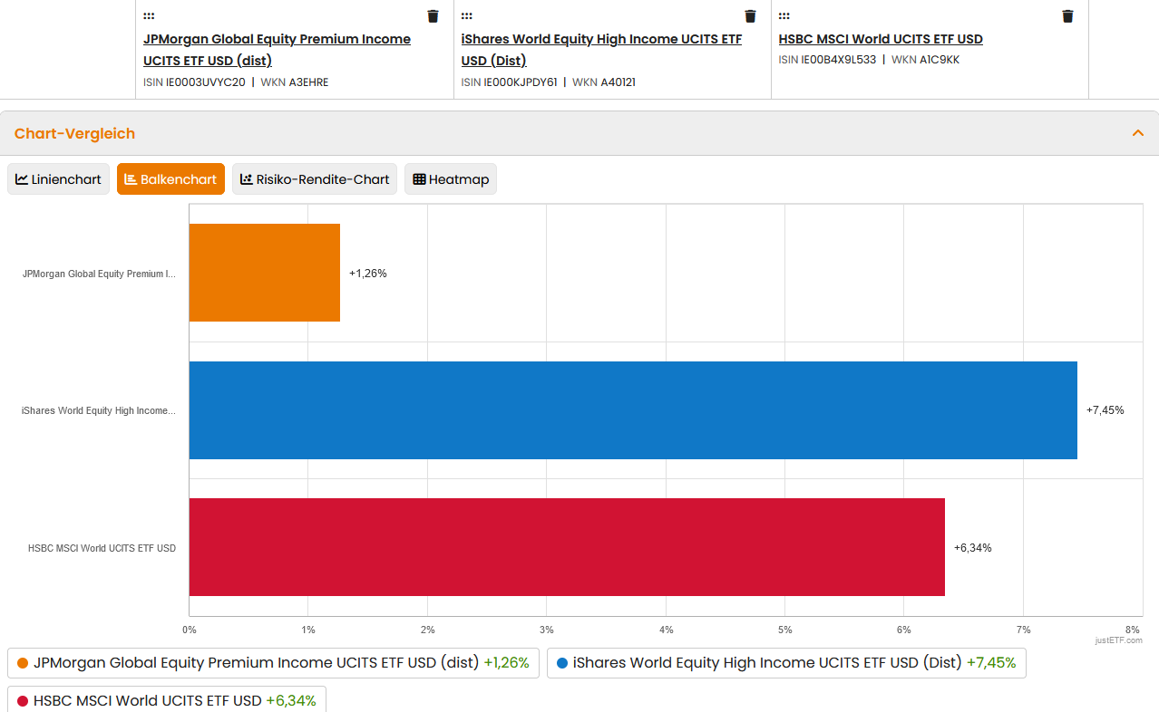Click the trash icon for HSBC MSCI World
This screenshot has width=1159, height=712.
pyautogui.click(x=1067, y=16)
